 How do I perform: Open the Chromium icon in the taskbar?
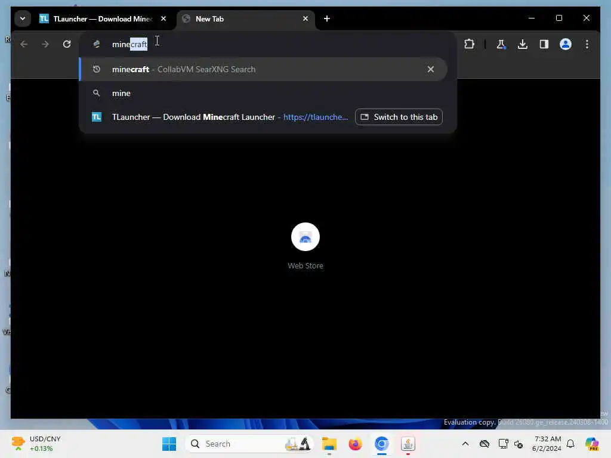tap(382, 444)
